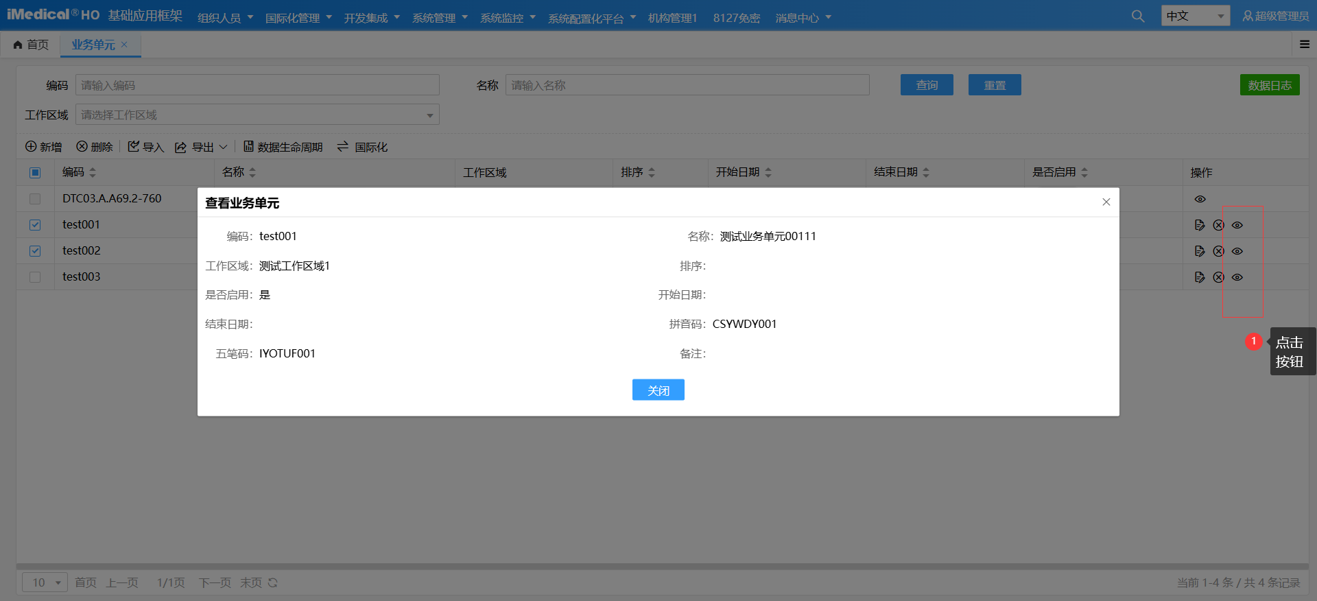
Task: Open the 消息中心 menu
Action: (x=803, y=17)
